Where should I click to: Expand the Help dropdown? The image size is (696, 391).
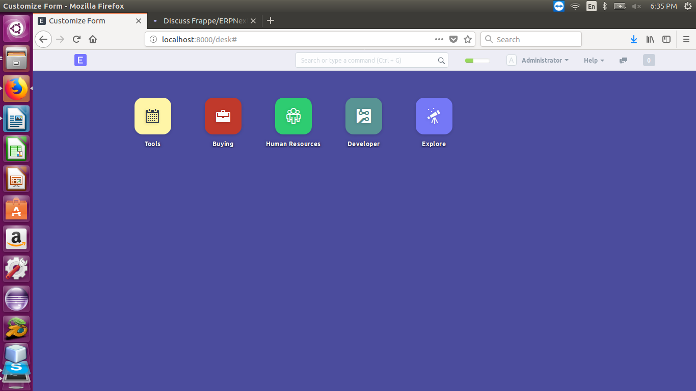(x=594, y=60)
